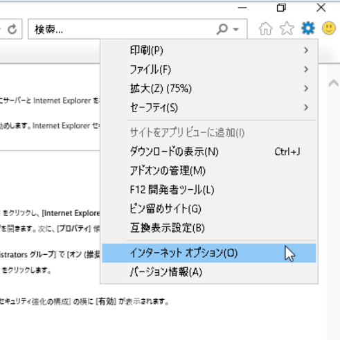The width and height of the screenshot is (340, 340).
Task: Open the Favorites star icon
Action: point(287,28)
